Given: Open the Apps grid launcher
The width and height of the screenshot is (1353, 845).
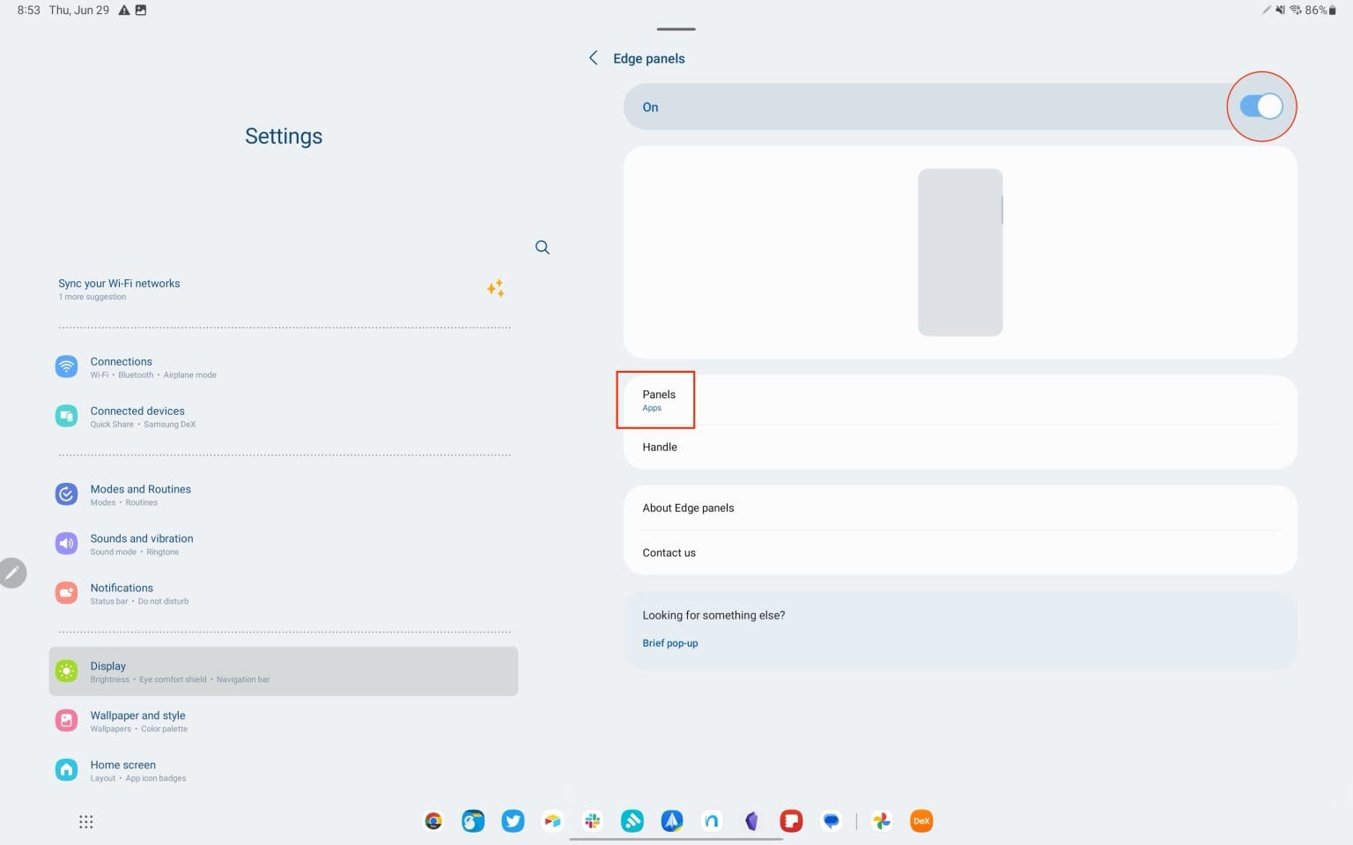Looking at the screenshot, I should click(85, 820).
